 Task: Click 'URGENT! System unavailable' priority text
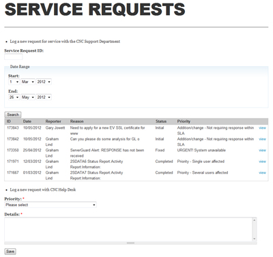coord(201,151)
